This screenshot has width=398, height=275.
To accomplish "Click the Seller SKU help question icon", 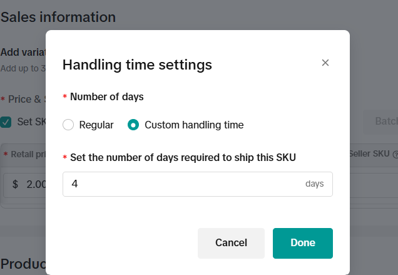I will (395, 154).
